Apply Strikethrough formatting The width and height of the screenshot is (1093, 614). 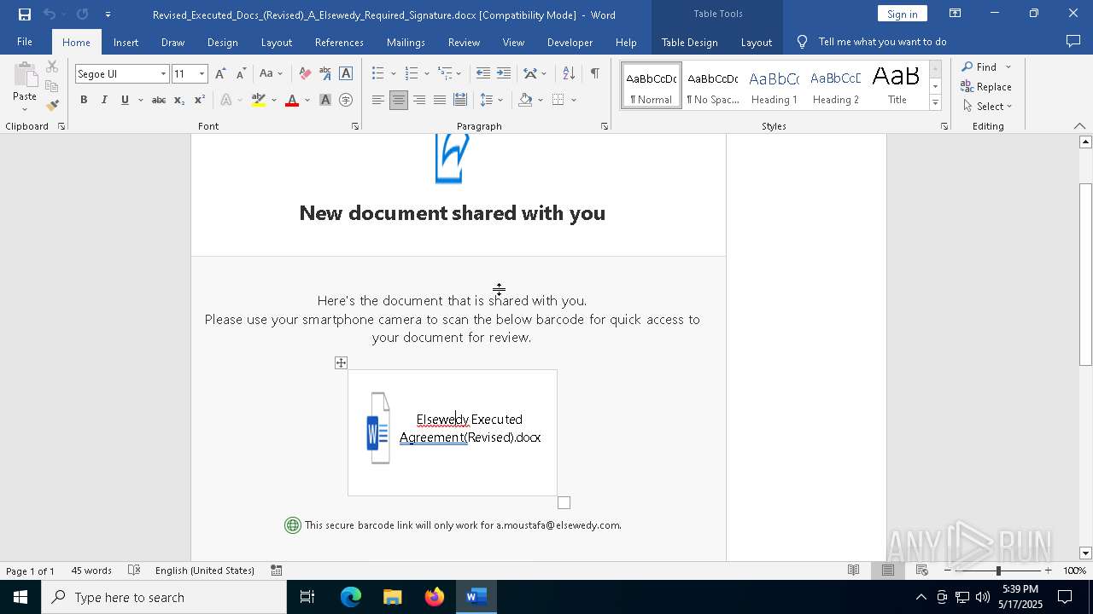tap(159, 100)
